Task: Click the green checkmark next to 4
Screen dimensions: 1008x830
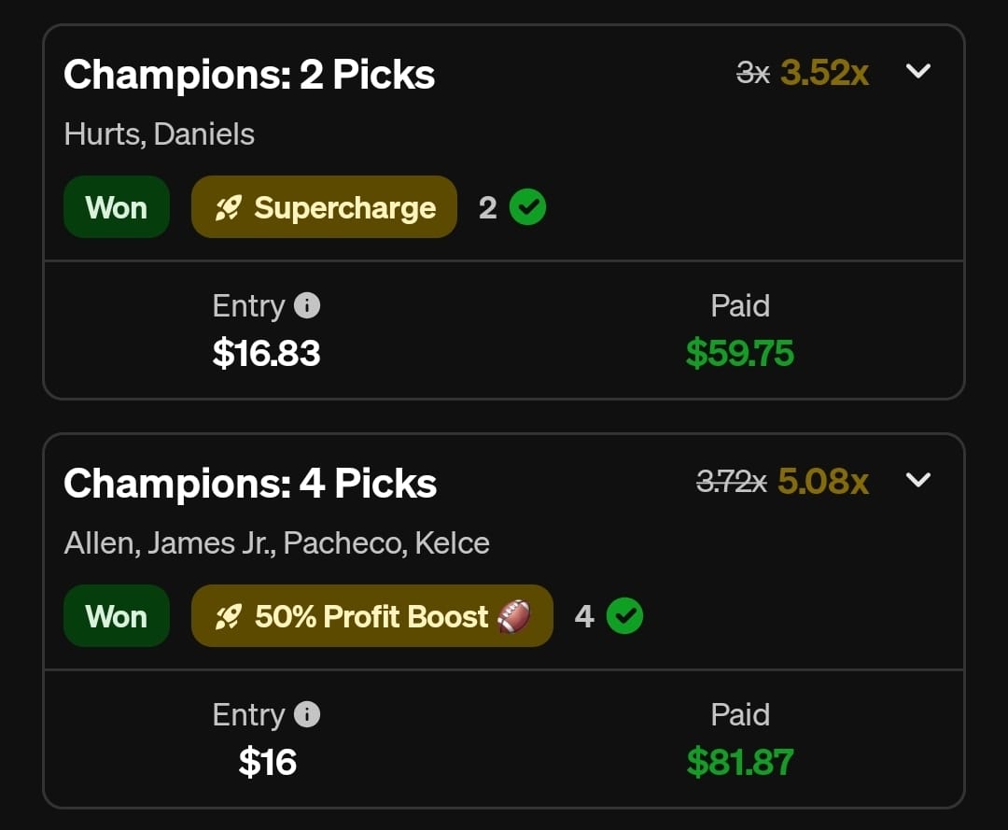Action: point(624,616)
